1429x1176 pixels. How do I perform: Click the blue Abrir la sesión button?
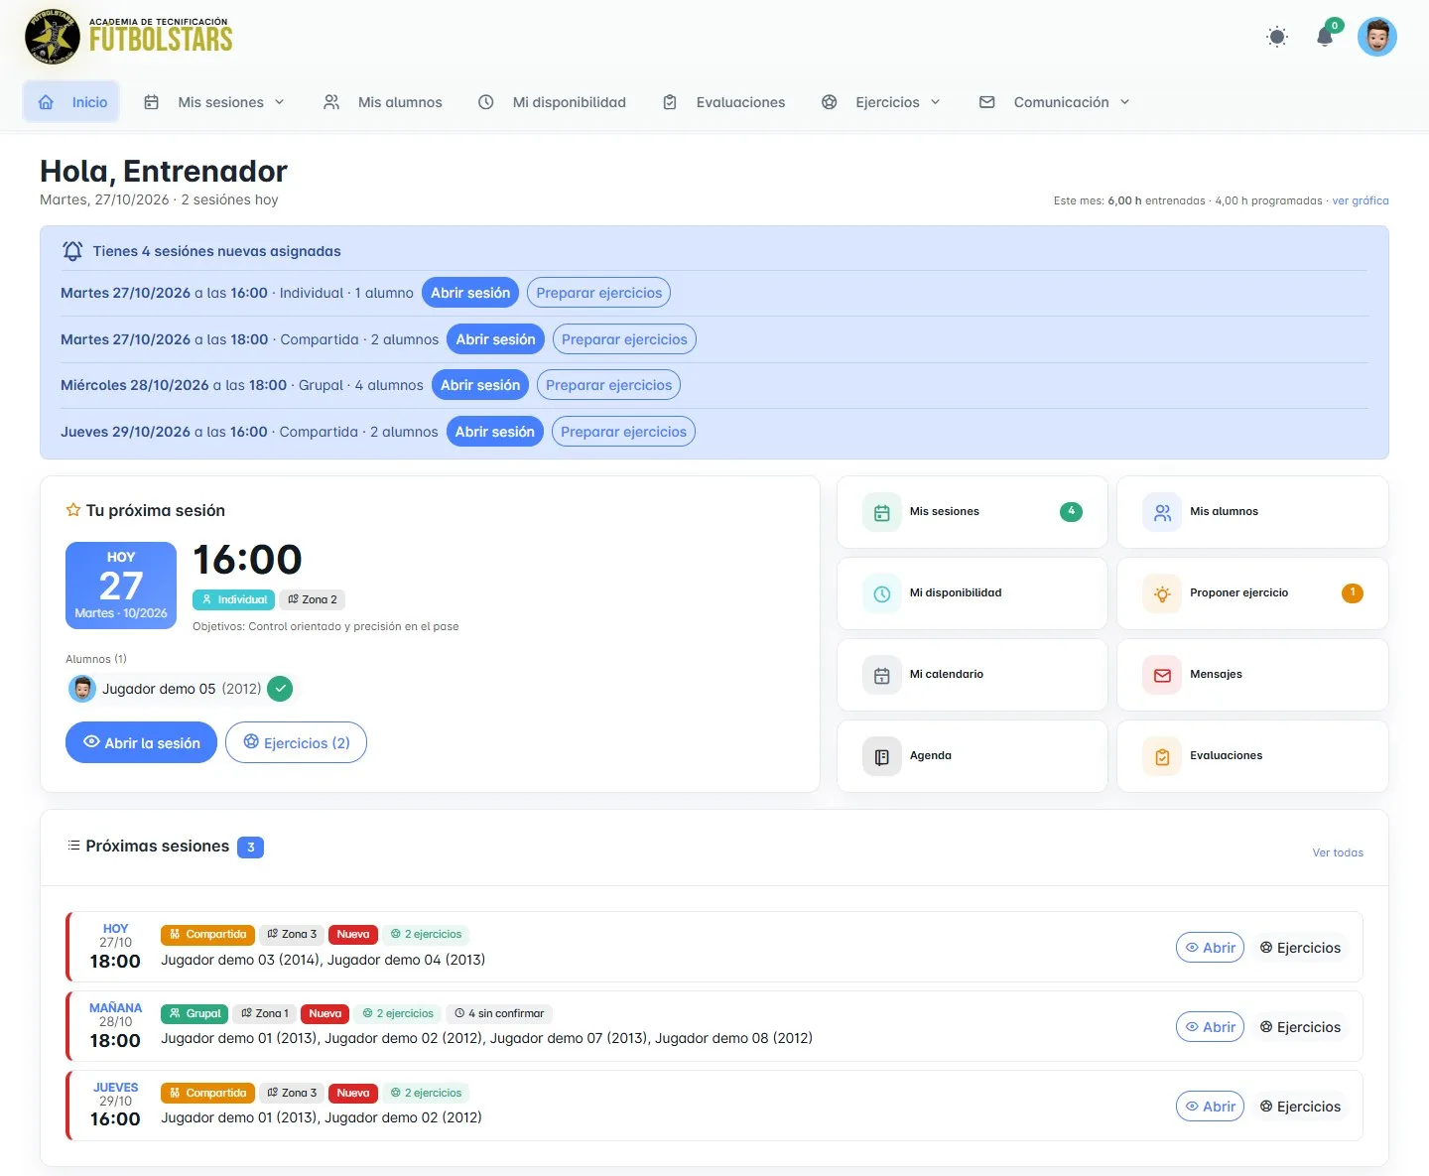click(x=141, y=742)
